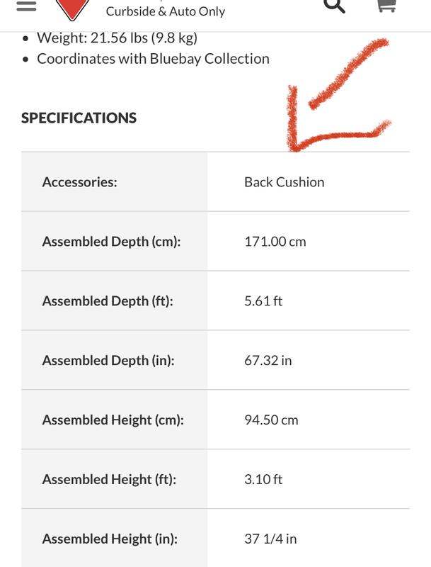The image size is (431, 567).
Task: Tap the Curbside & Auto Only notice
Action: [x=166, y=11]
